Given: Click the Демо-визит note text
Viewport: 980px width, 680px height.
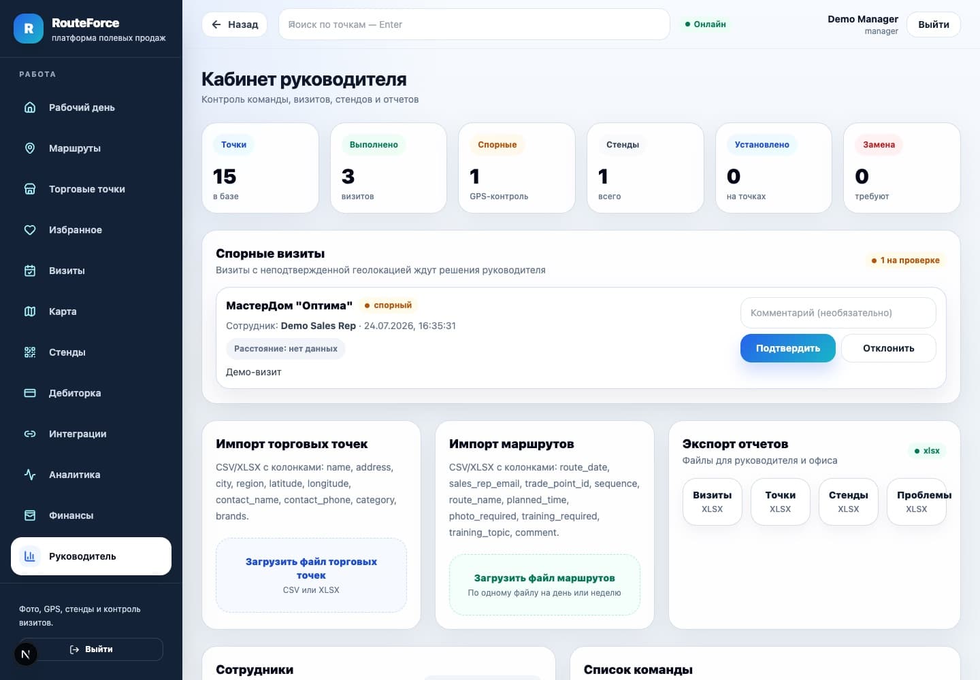Looking at the screenshot, I should pos(254,372).
